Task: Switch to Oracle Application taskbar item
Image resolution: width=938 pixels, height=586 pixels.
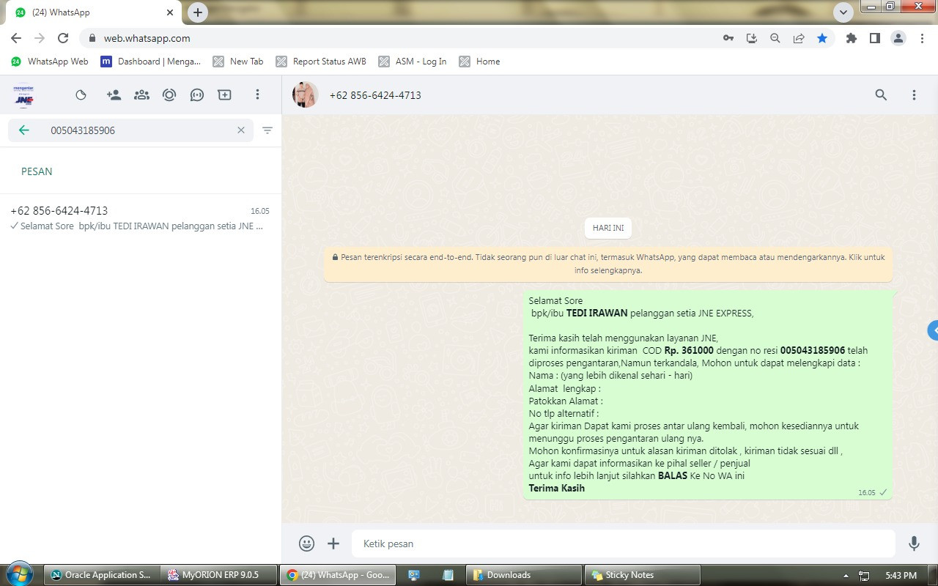Action: (102, 575)
